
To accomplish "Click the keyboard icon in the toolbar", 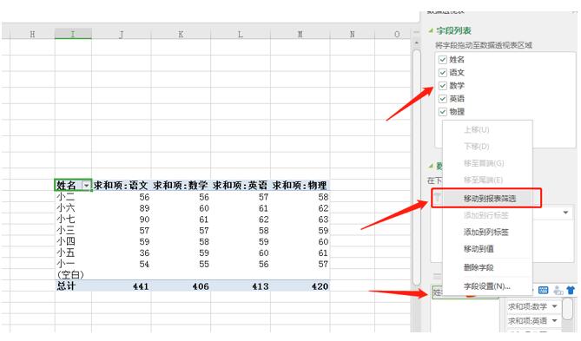I will point(543,290).
